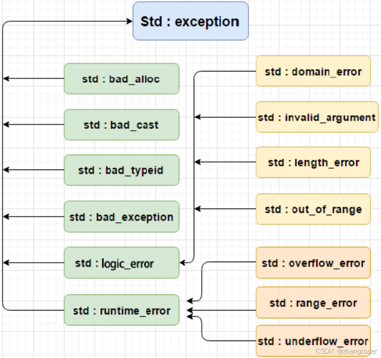
Task: Click the std : bad_cast node
Action: [121, 125]
